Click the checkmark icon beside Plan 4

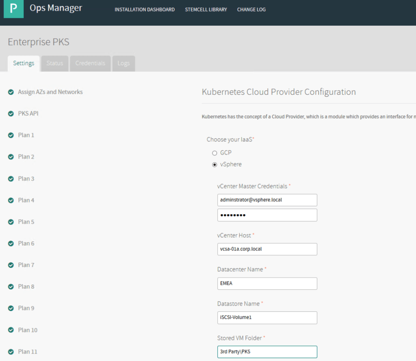[x=11, y=200]
